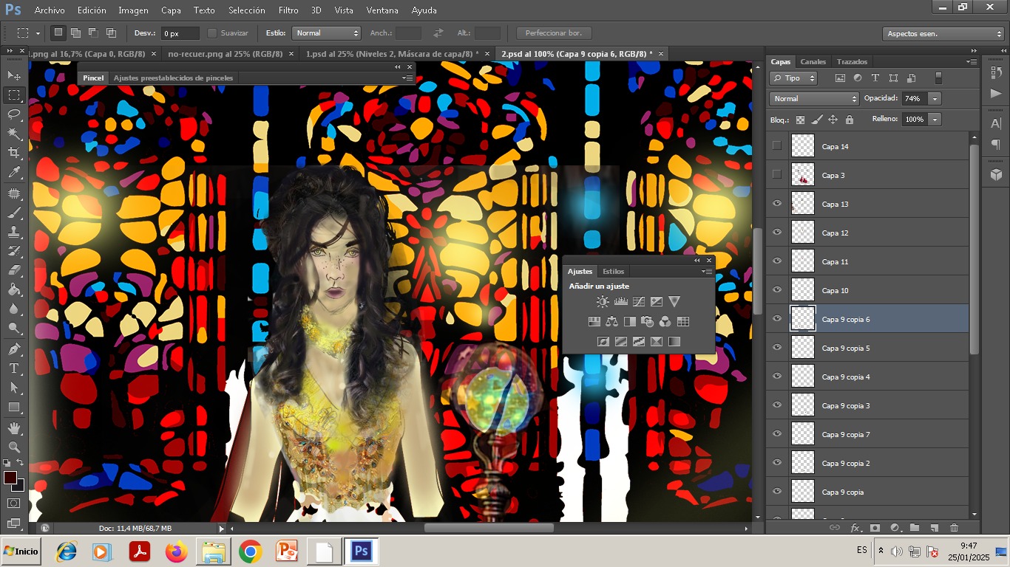Open the Imagen menu
The image size is (1010, 567).
tap(133, 10)
